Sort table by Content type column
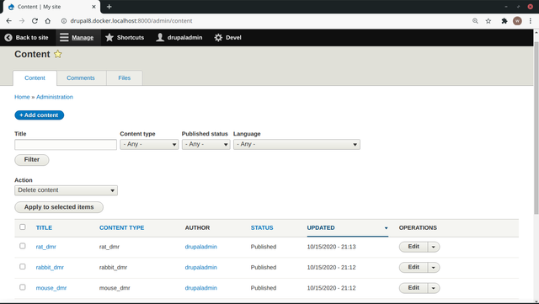Viewport: 539px width, 304px height. tap(121, 228)
